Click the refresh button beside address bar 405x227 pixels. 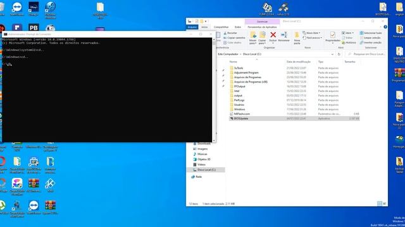pos(339,54)
